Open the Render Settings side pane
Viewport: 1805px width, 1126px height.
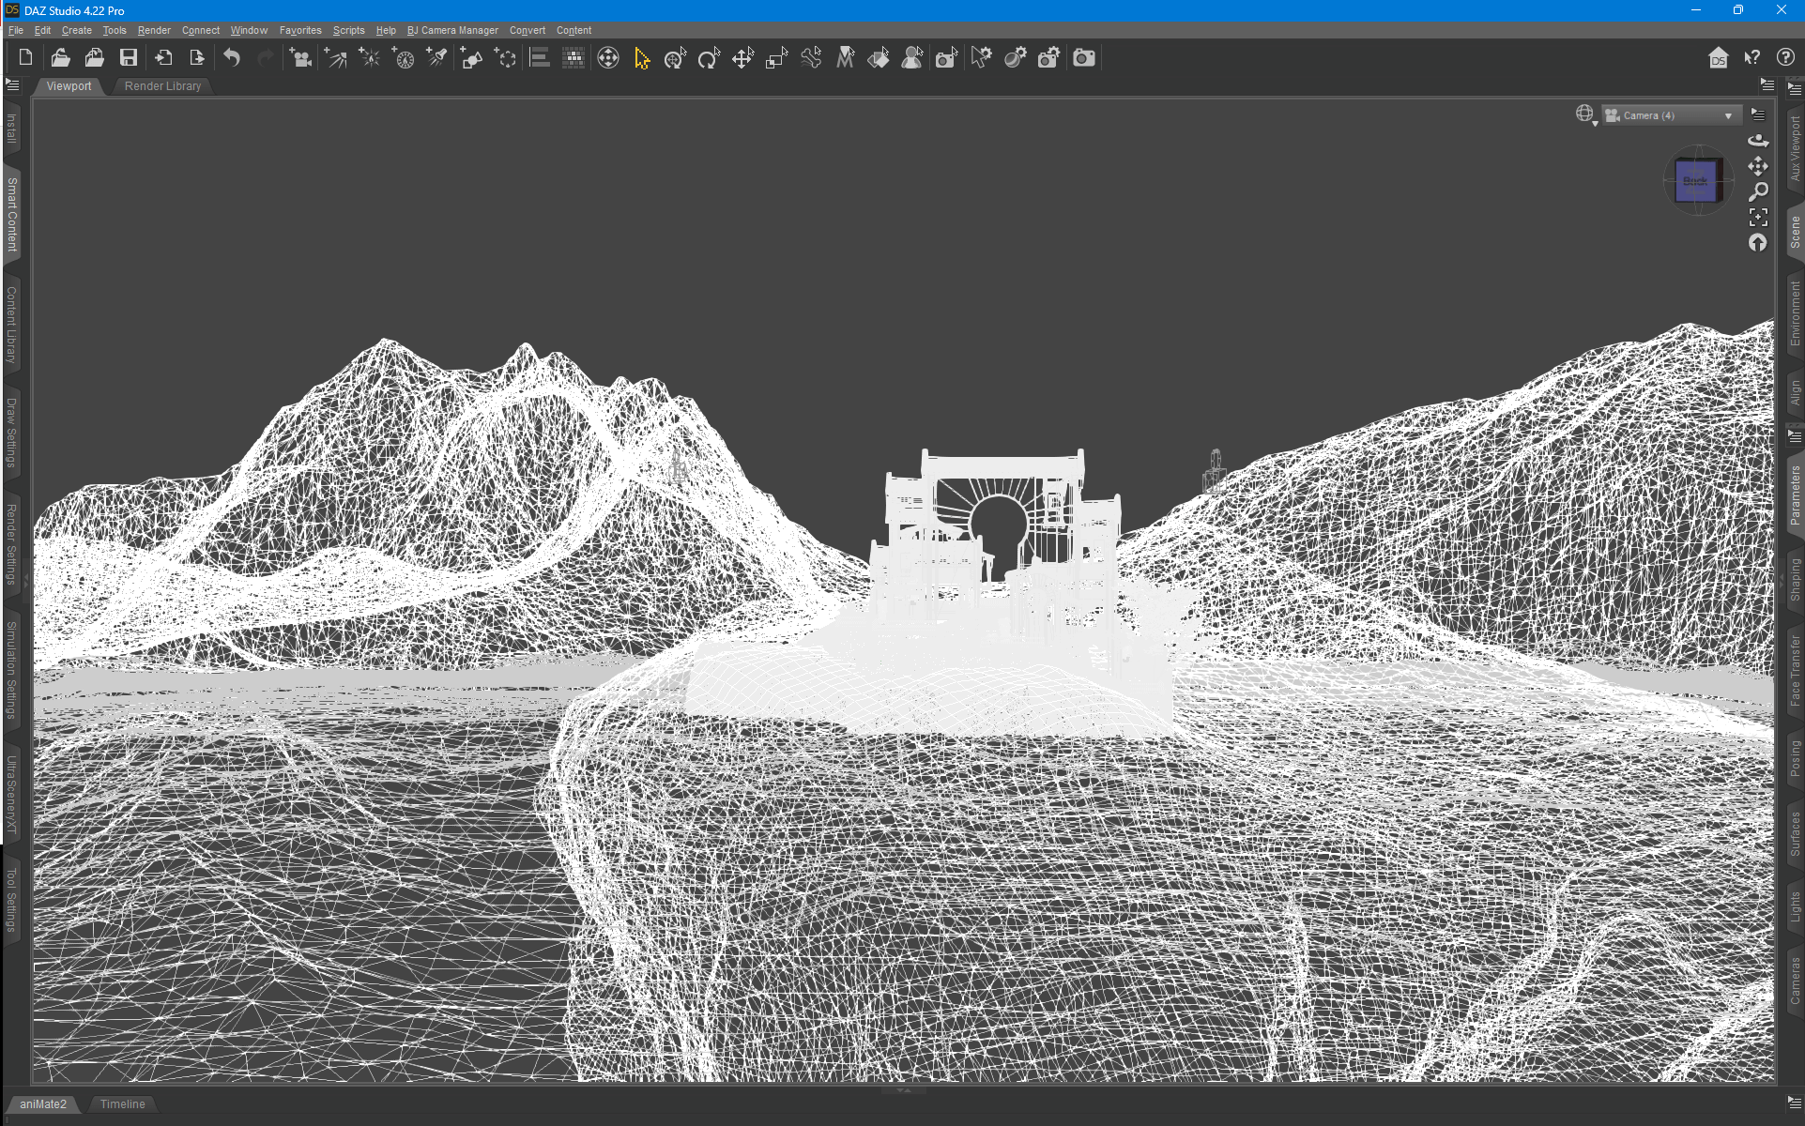(12, 544)
